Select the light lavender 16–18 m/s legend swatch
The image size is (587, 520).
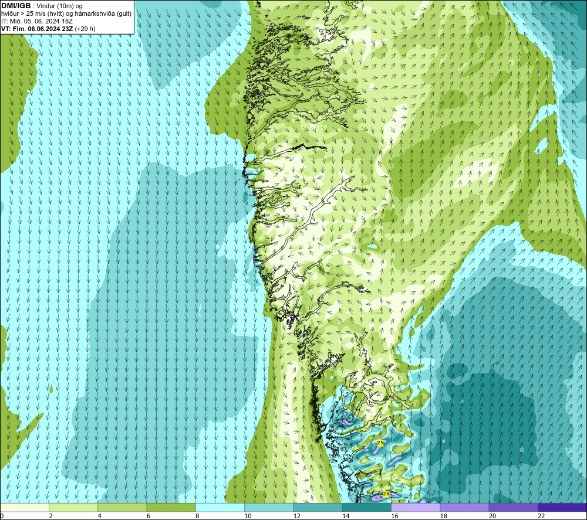(x=416, y=507)
